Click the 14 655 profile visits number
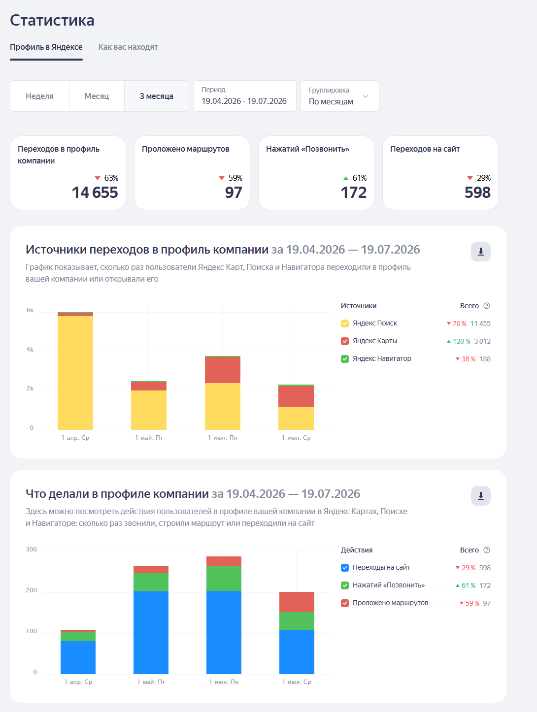 point(95,193)
